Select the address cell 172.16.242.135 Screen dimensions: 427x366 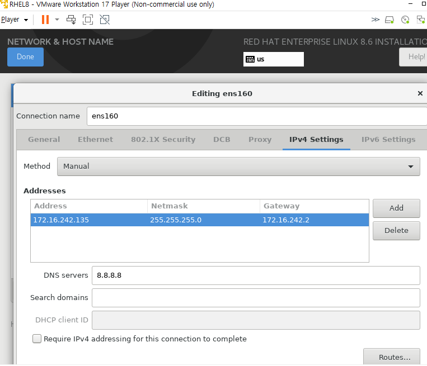tap(89, 220)
